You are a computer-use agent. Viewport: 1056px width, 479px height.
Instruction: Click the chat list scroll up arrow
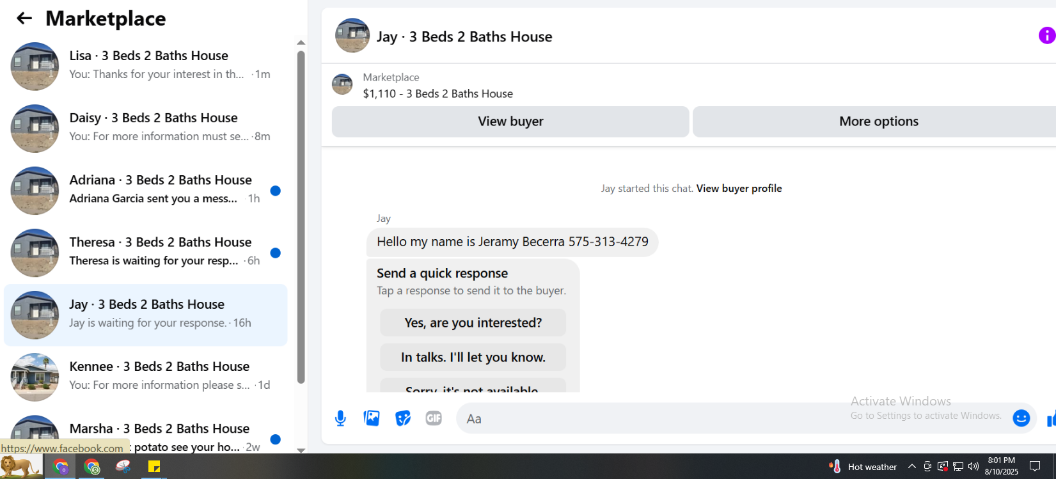tap(301, 43)
